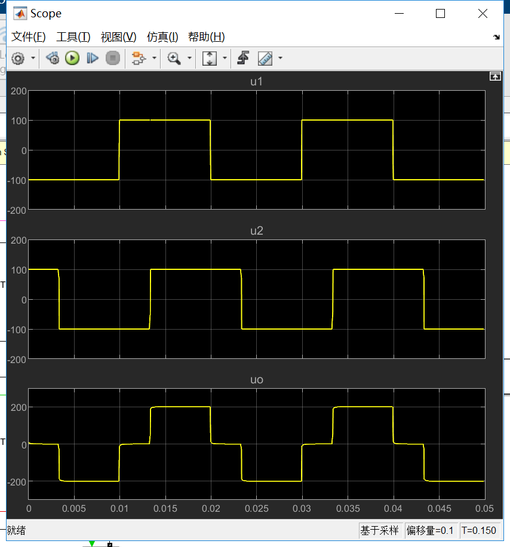Click the uo waveform plot area
The image size is (510, 547).
click(257, 444)
